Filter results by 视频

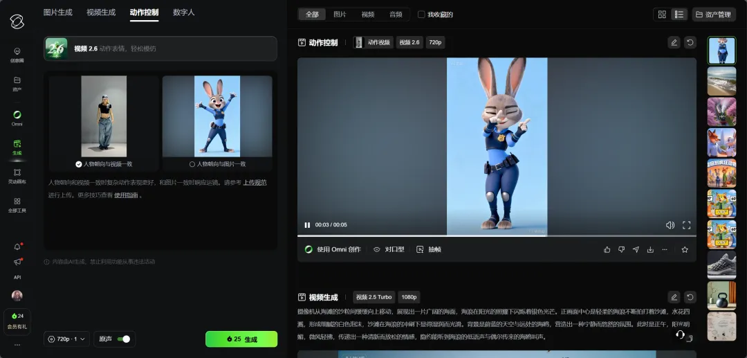coord(368,15)
